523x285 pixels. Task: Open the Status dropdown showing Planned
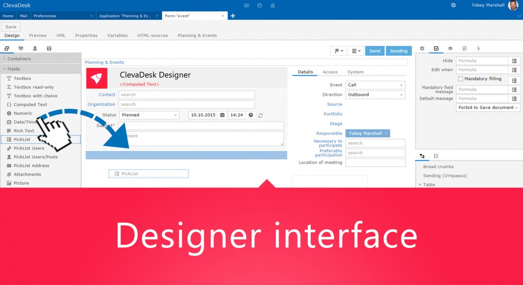(x=149, y=115)
